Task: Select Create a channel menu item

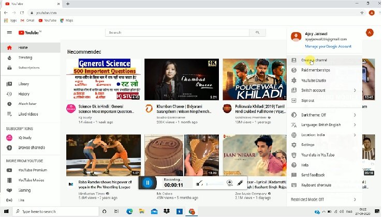Action: pyautogui.click(x=314, y=60)
